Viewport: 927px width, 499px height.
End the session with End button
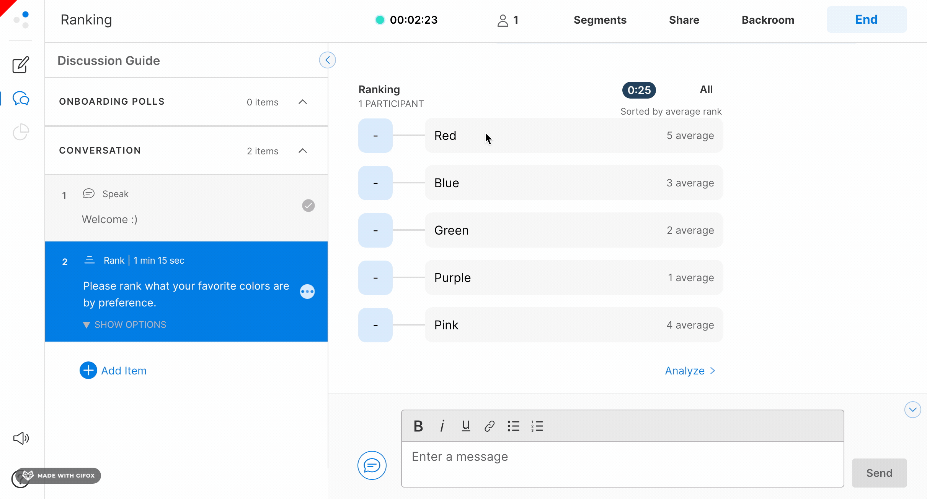[x=867, y=19]
